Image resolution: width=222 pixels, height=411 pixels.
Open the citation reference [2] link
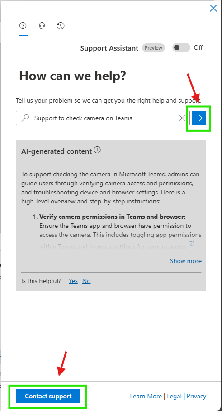(x=191, y=244)
